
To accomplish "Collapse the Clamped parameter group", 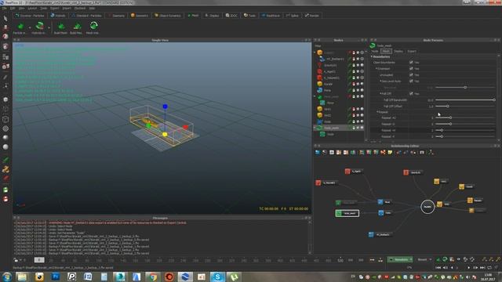I will [x=376, y=68].
